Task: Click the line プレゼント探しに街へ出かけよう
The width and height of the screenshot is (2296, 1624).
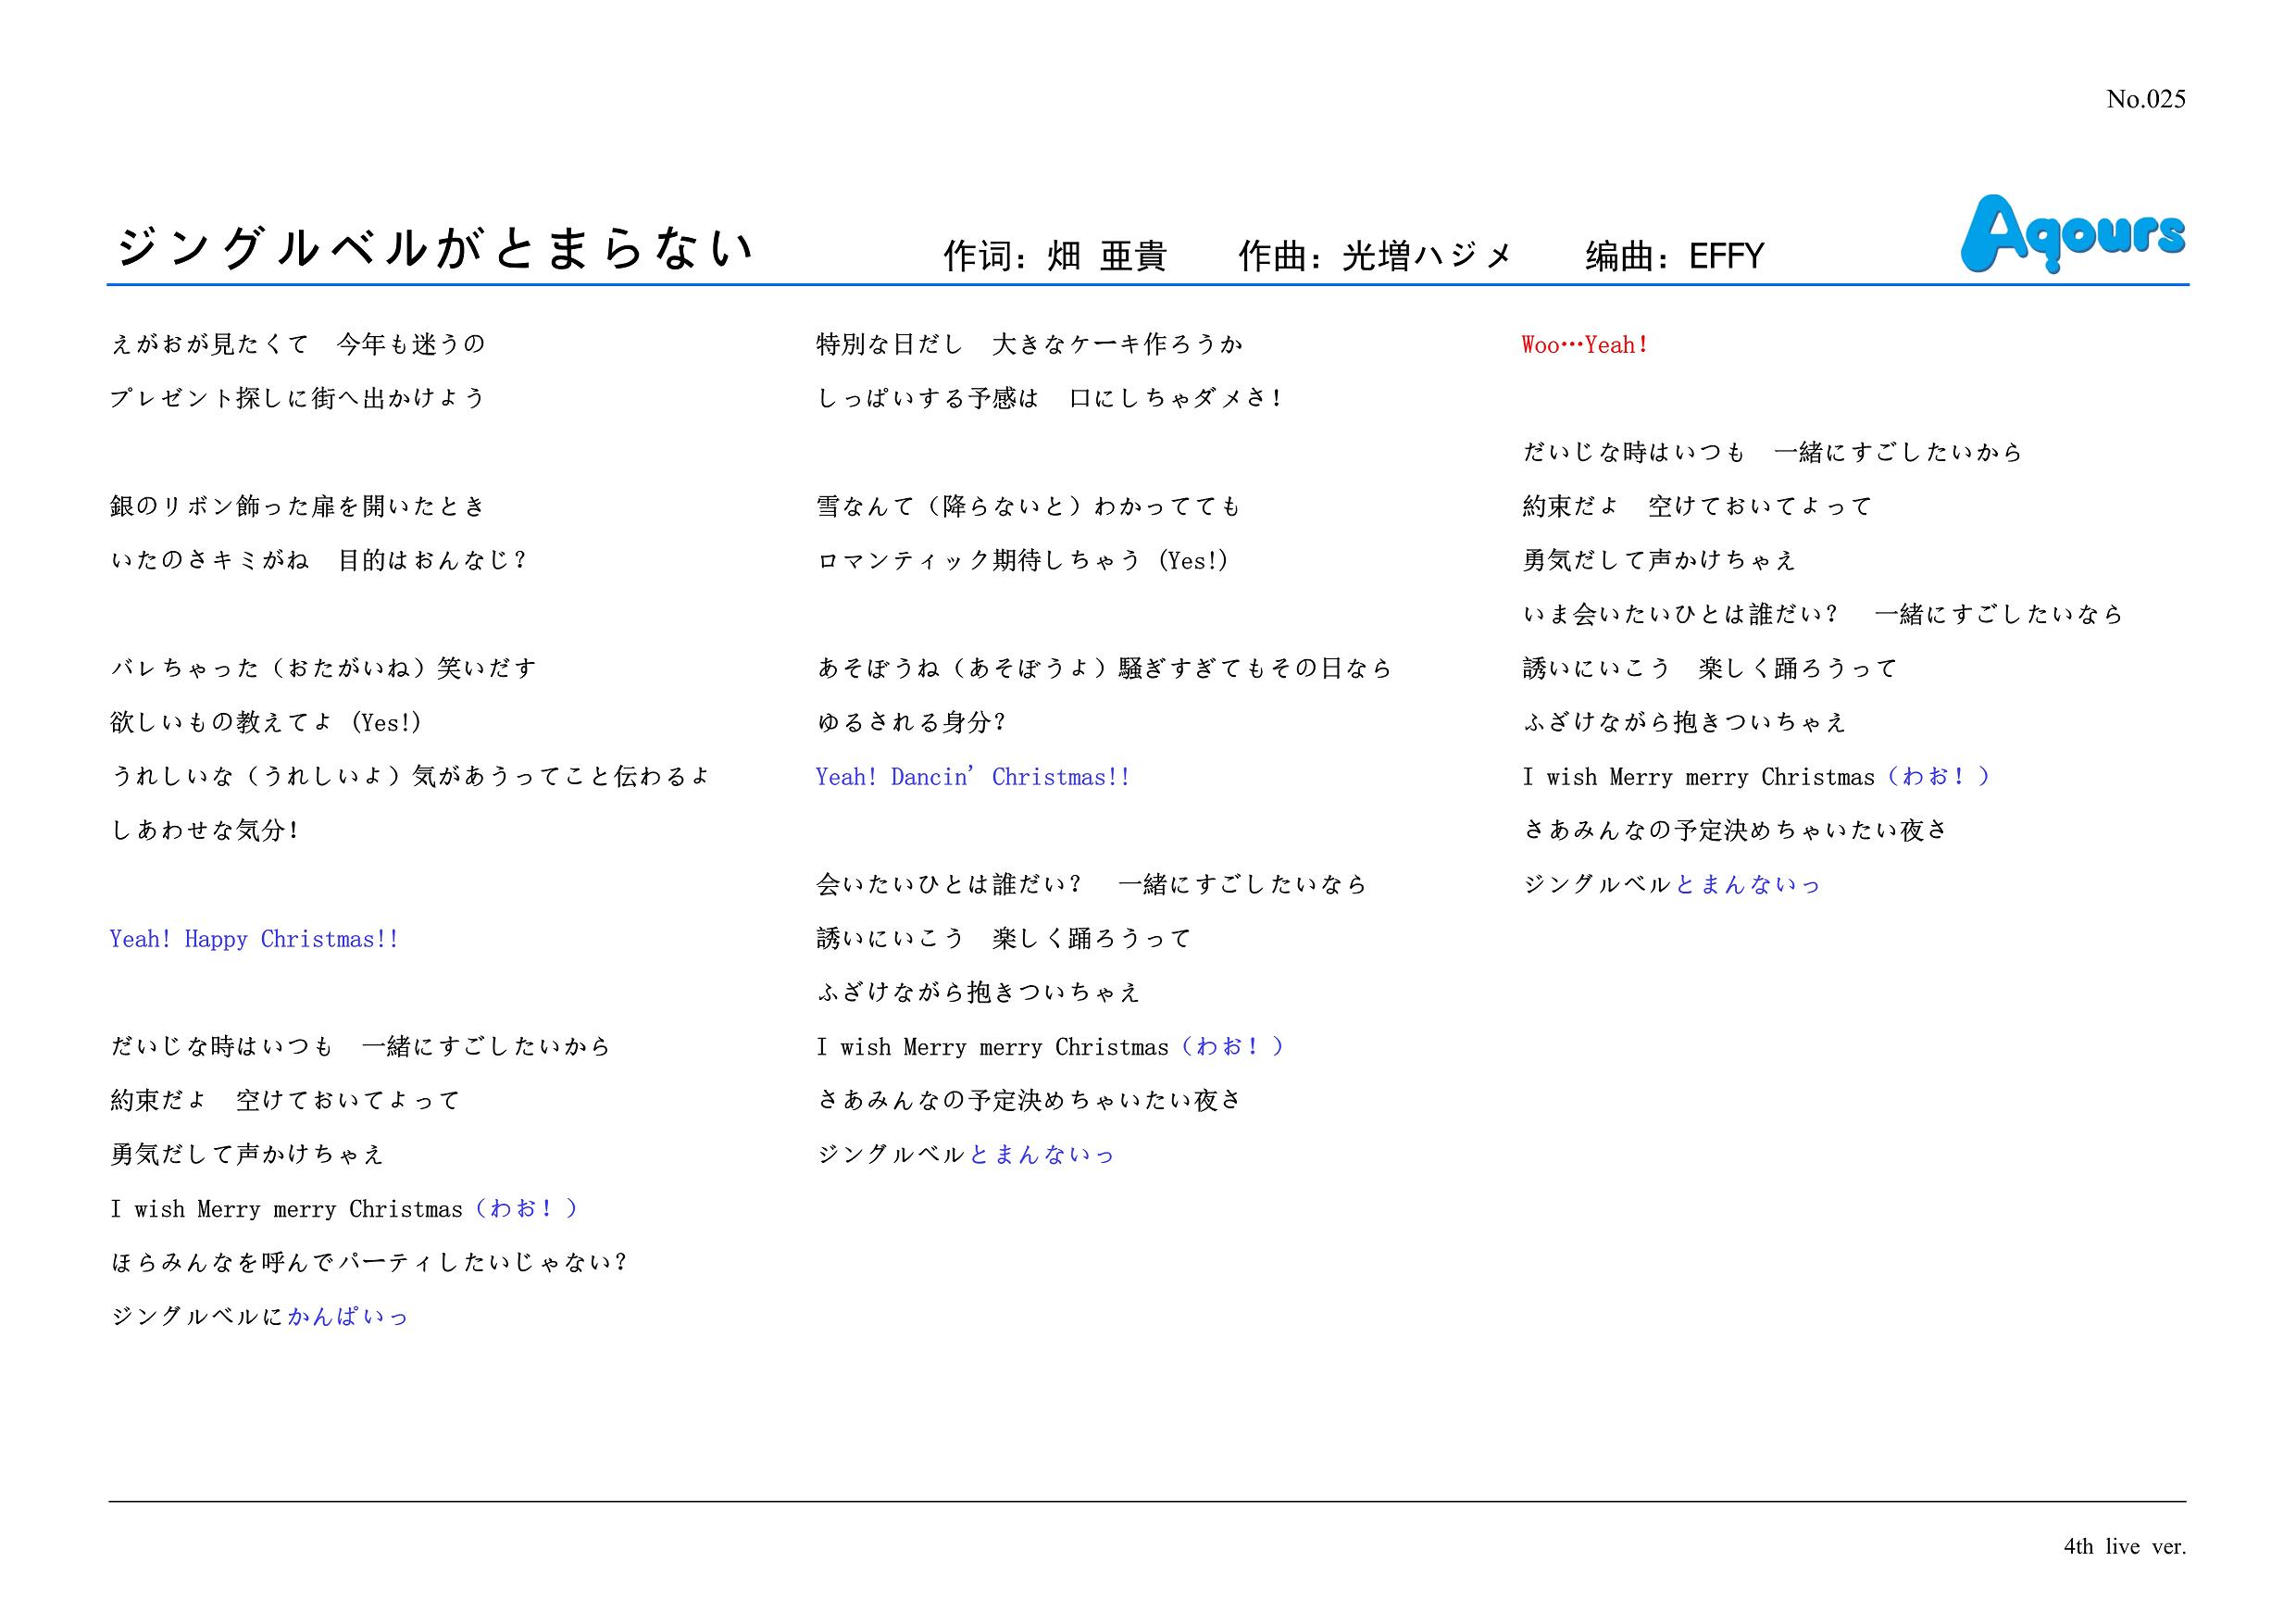Action: tap(297, 399)
